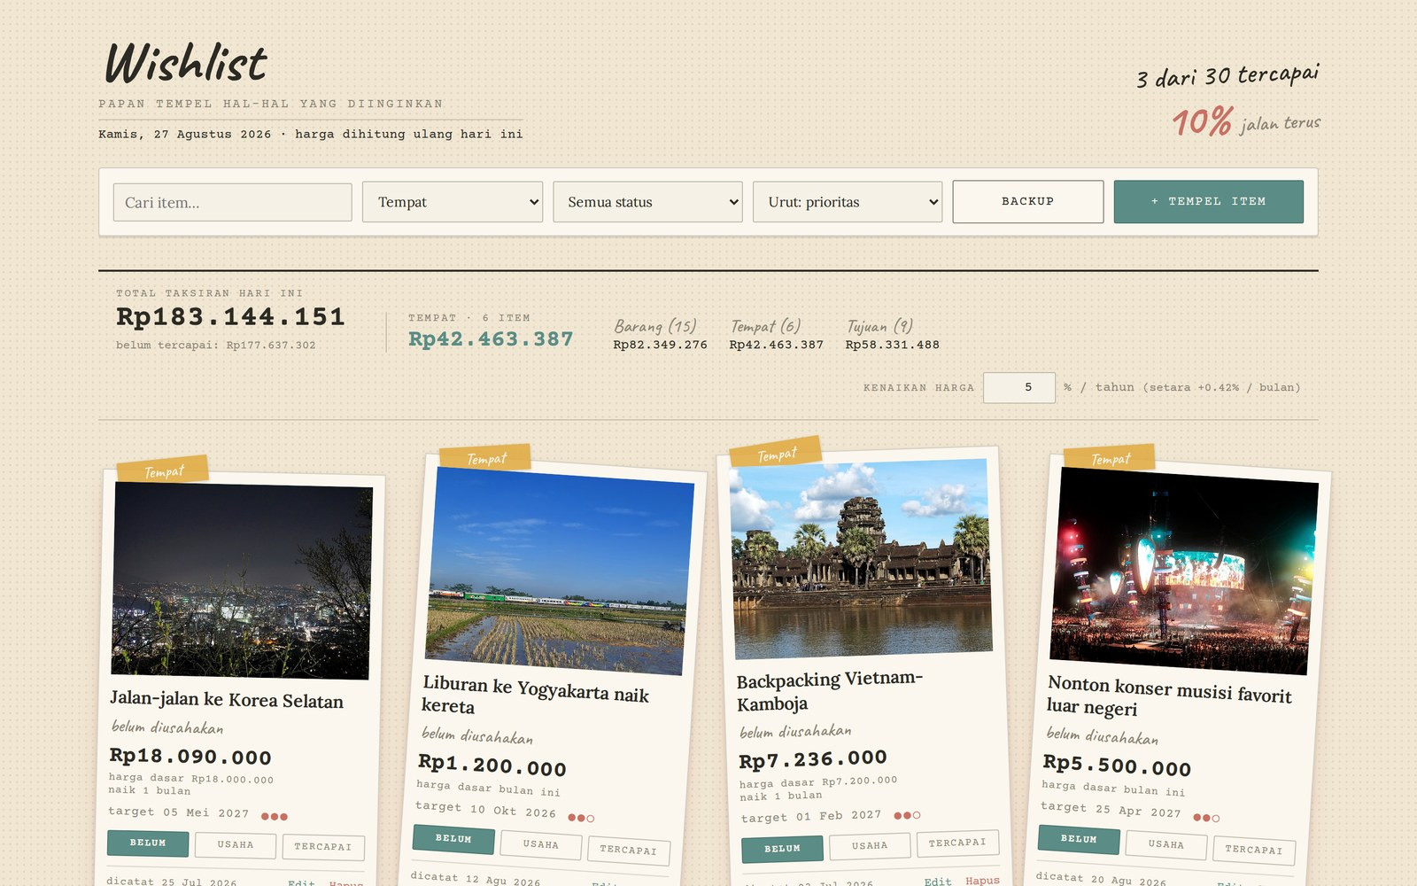Viewport: 1417px width, 886px height.
Task: Set Vietnam-Kamboja card status to USAHA
Action: click(870, 845)
